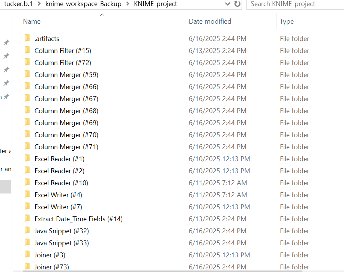Select the Column Filter (#72) name
Viewport: 344px width, 272px height.
click(x=63, y=63)
